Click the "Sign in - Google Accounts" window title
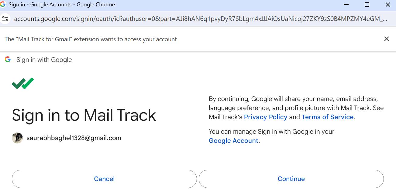The width and height of the screenshot is (396, 195). point(62,5)
